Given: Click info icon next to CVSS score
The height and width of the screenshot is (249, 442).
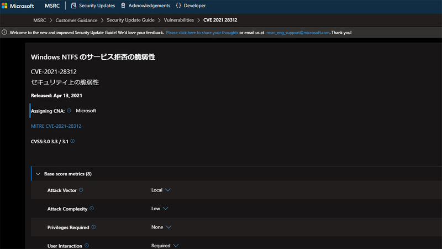Looking at the screenshot, I should (x=72, y=141).
